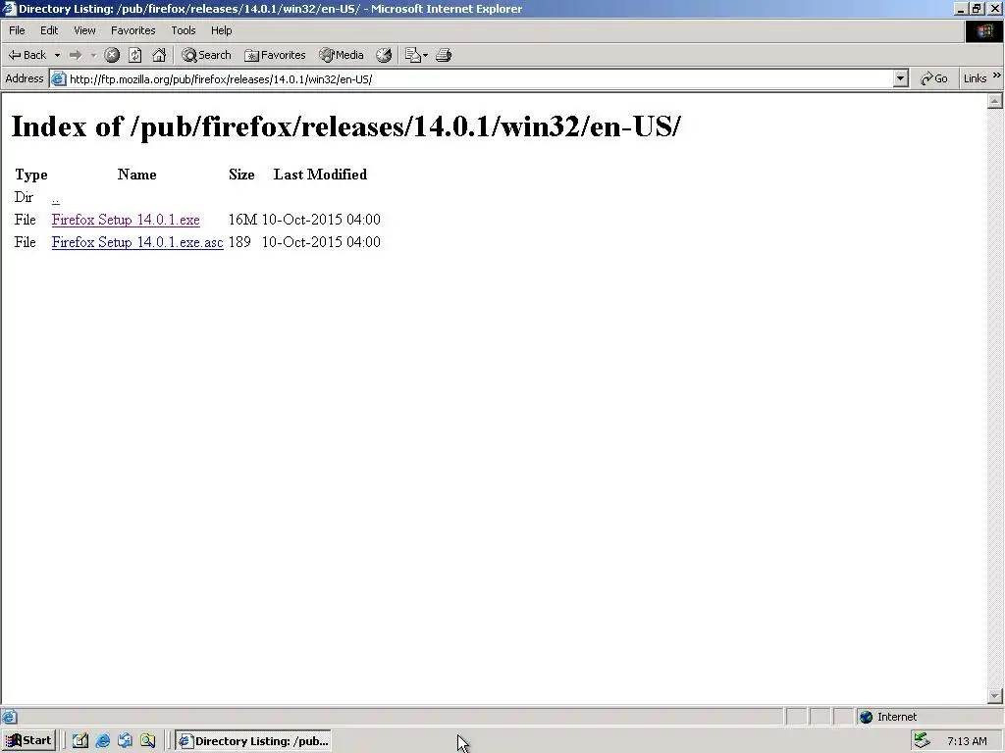This screenshot has width=1005, height=753.
Task: Minimize the Internet Explorer window
Action: 960,8
